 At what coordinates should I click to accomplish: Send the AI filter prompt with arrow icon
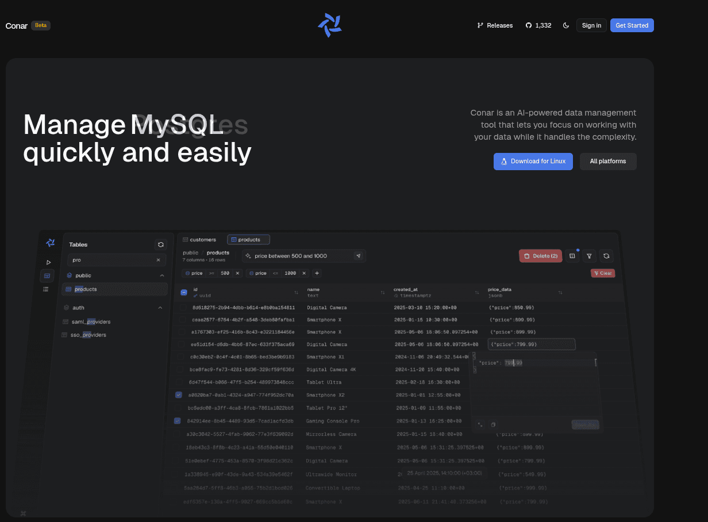359,256
